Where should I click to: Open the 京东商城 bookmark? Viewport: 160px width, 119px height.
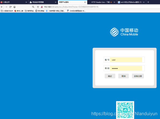tap(40, 11)
